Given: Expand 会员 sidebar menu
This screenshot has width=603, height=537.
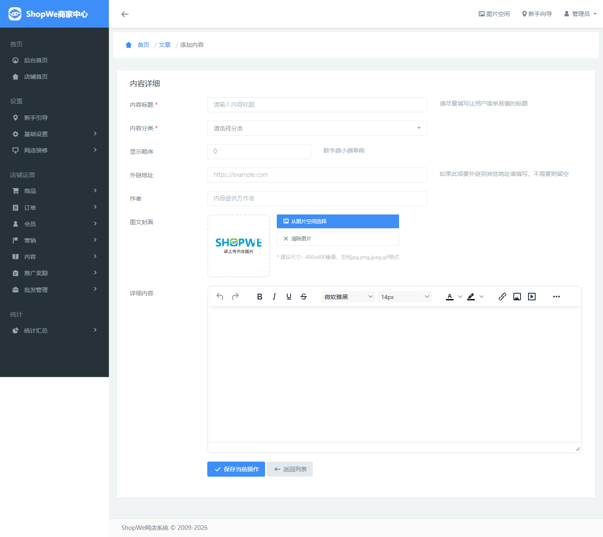Looking at the screenshot, I should [54, 224].
